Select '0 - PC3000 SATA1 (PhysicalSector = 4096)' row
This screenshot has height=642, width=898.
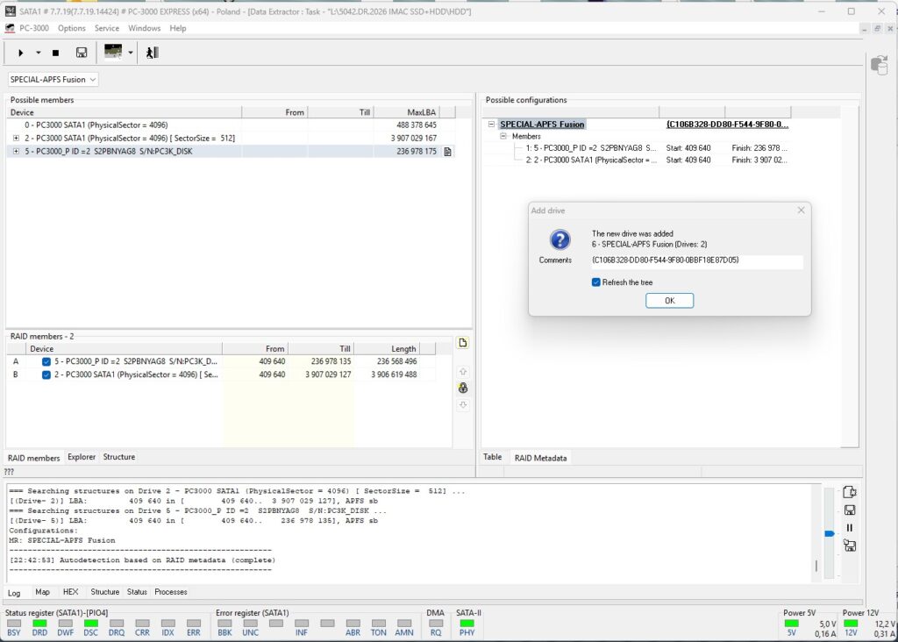231,125
